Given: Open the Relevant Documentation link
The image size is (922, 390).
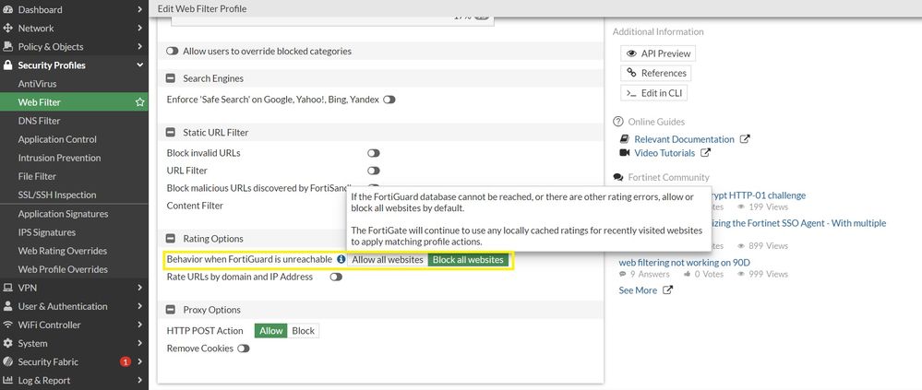Looking at the screenshot, I should pyautogui.click(x=684, y=139).
